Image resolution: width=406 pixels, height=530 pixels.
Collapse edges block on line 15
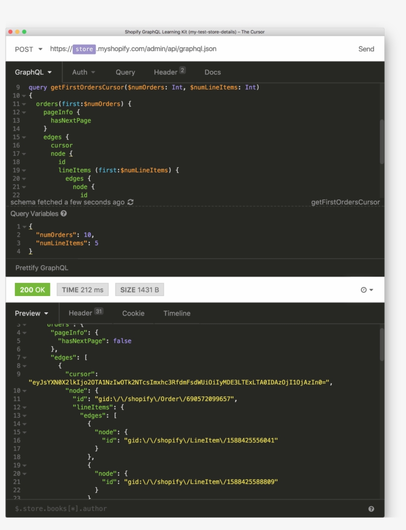[x=24, y=137]
